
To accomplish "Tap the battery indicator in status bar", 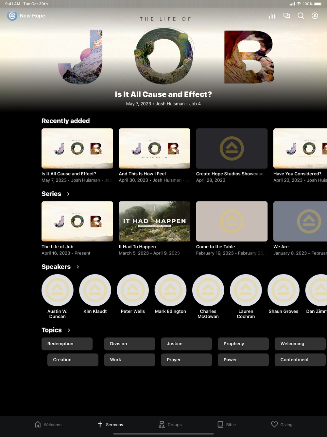I will [x=318, y=4].
